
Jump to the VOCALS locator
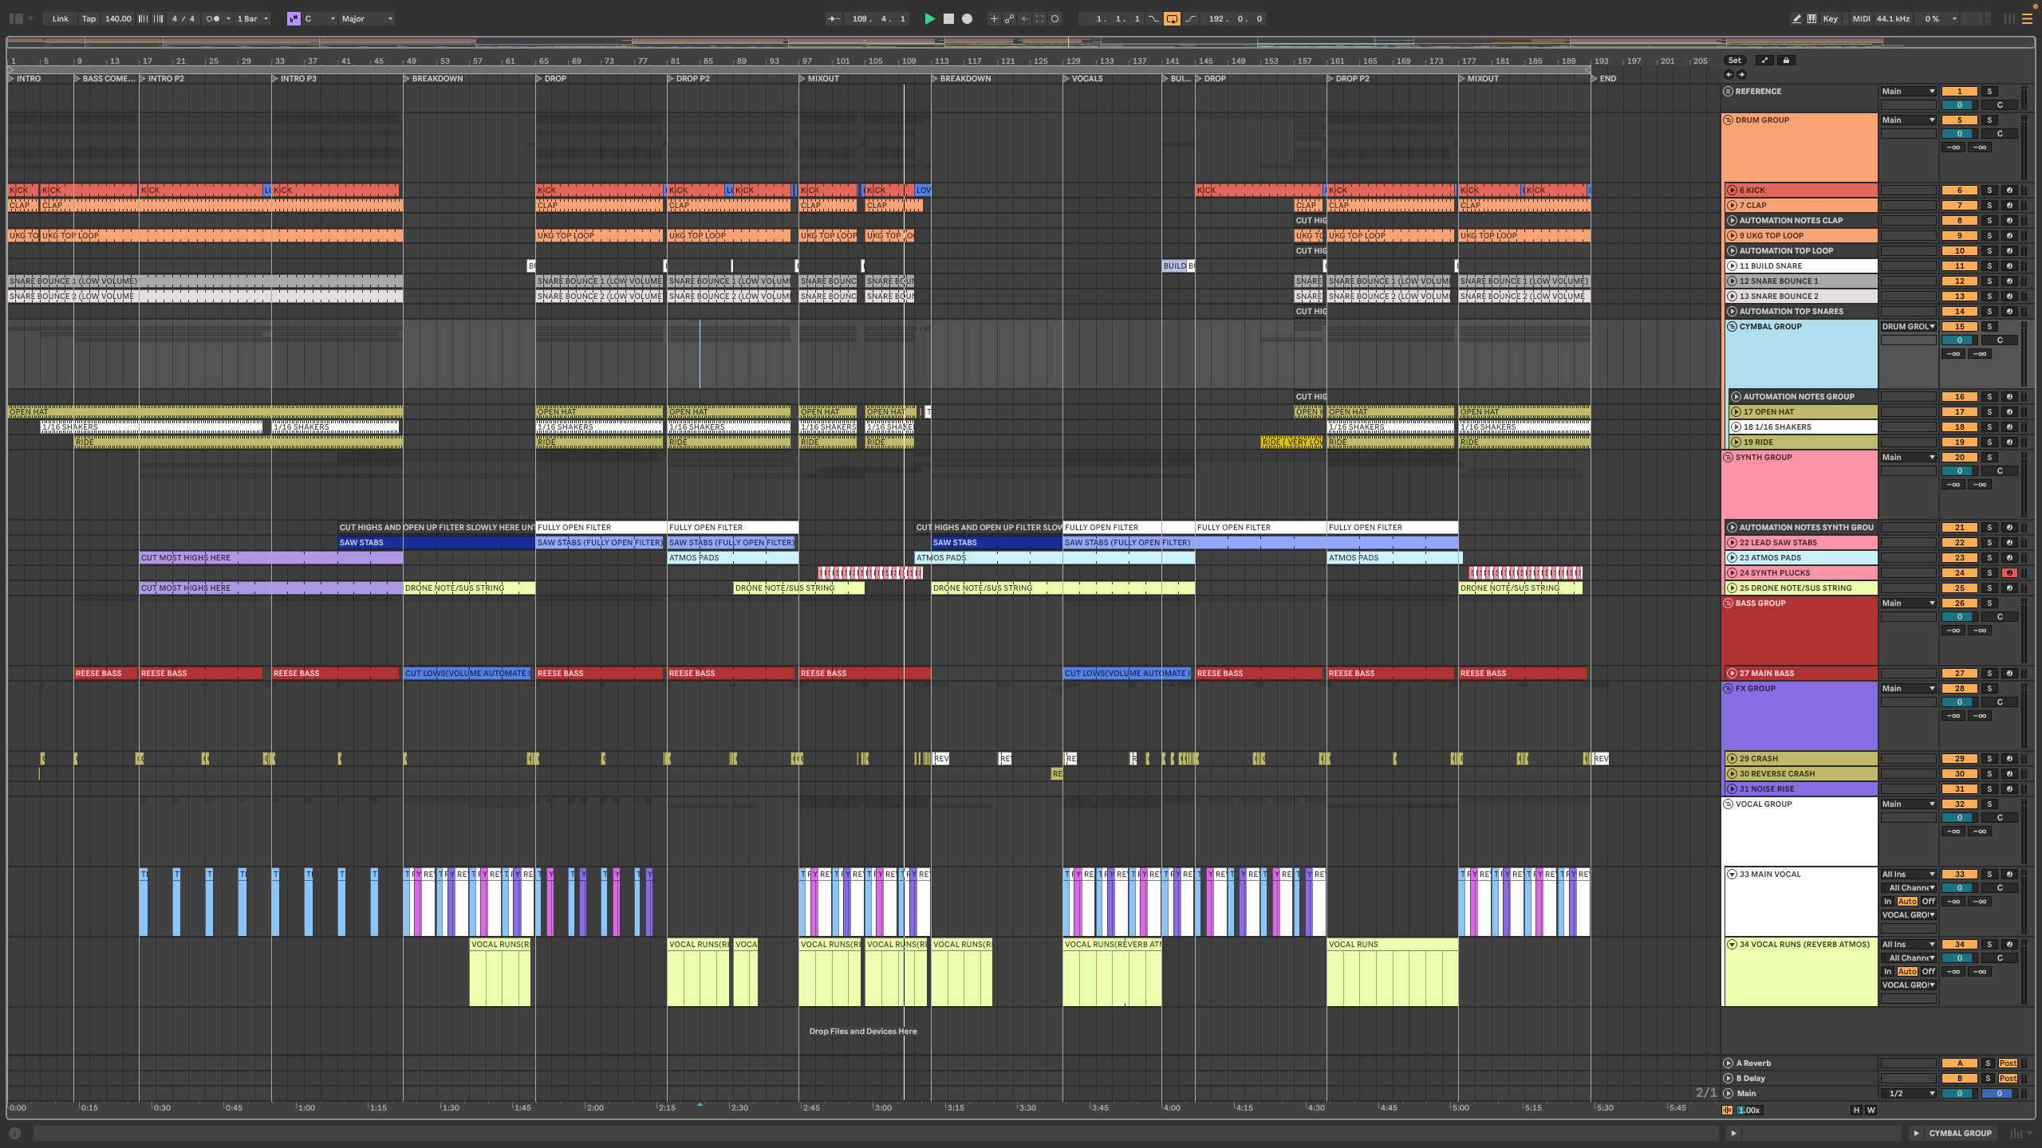[1082, 78]
